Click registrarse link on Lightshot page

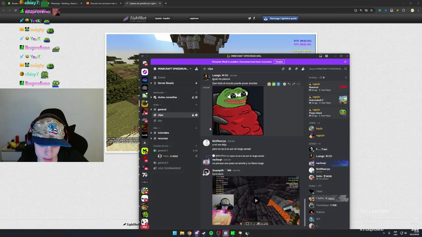[194, 18]
